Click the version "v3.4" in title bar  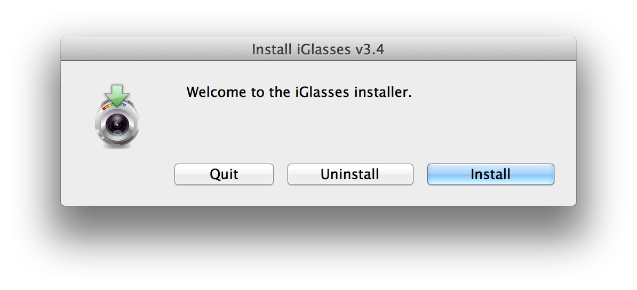[x=370, y=49]
